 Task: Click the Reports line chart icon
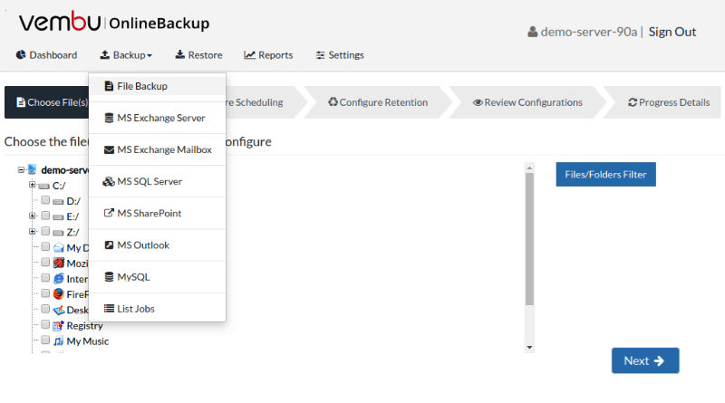coord(250,55)
